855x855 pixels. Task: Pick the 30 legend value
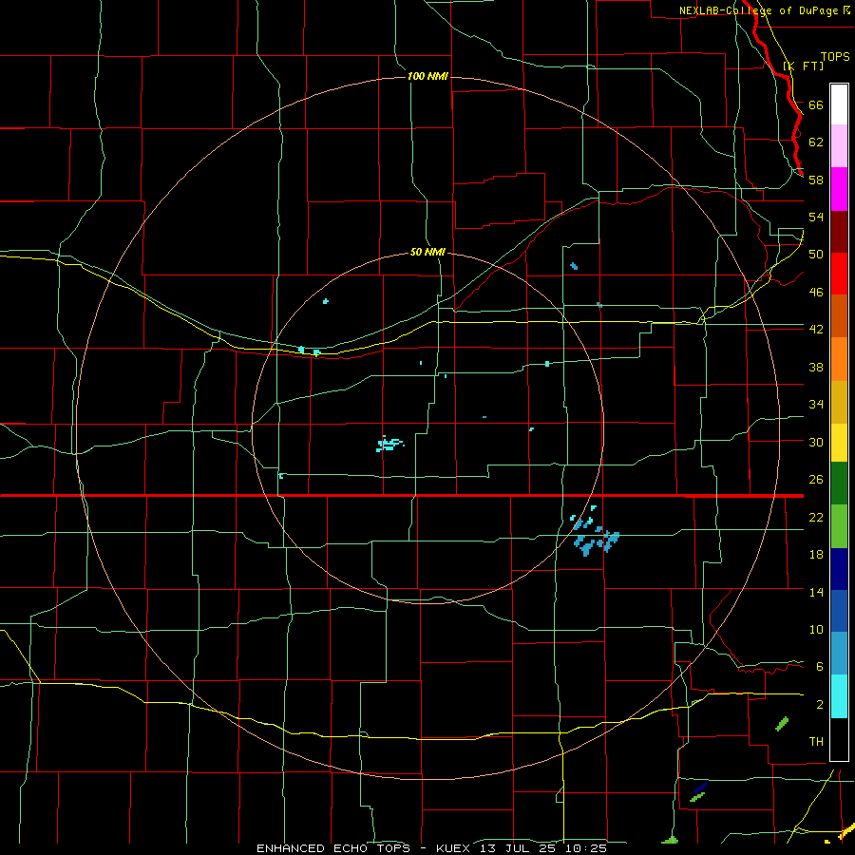816,442
